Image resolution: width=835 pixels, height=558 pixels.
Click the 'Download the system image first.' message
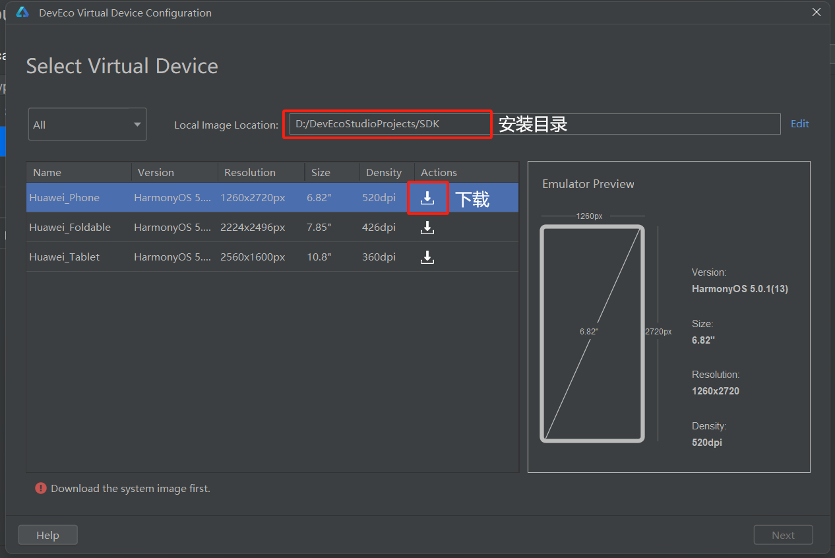(x=131, y=489)
